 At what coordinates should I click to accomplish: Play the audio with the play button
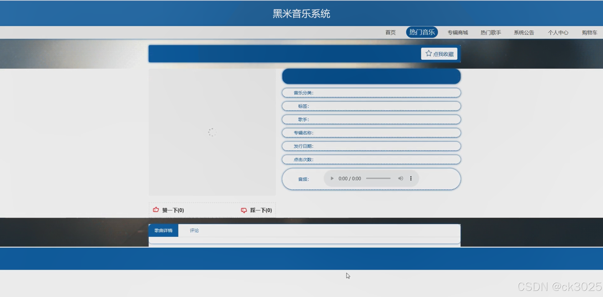[332, 178]
